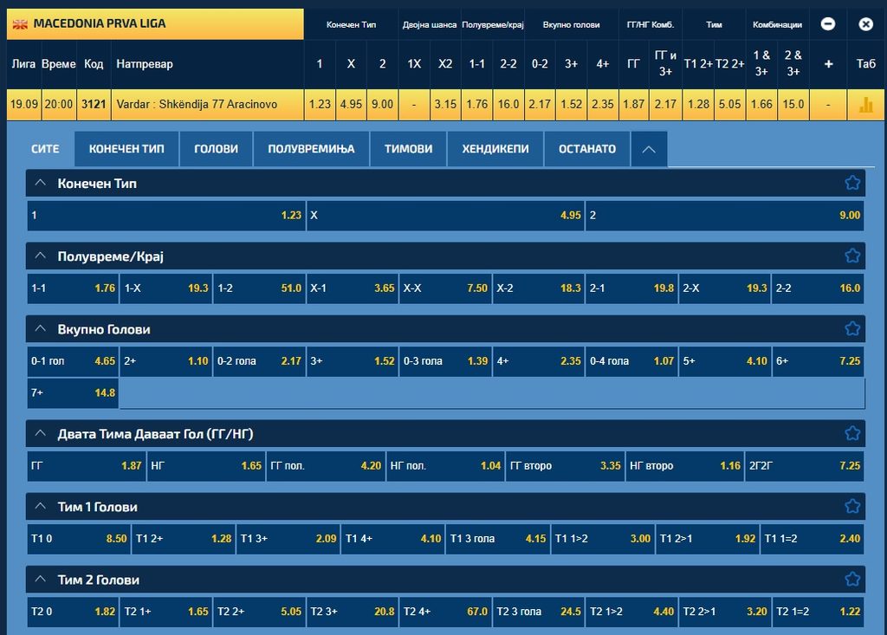Collapse the Тим 1 Голови section

[x=40, y=507]
